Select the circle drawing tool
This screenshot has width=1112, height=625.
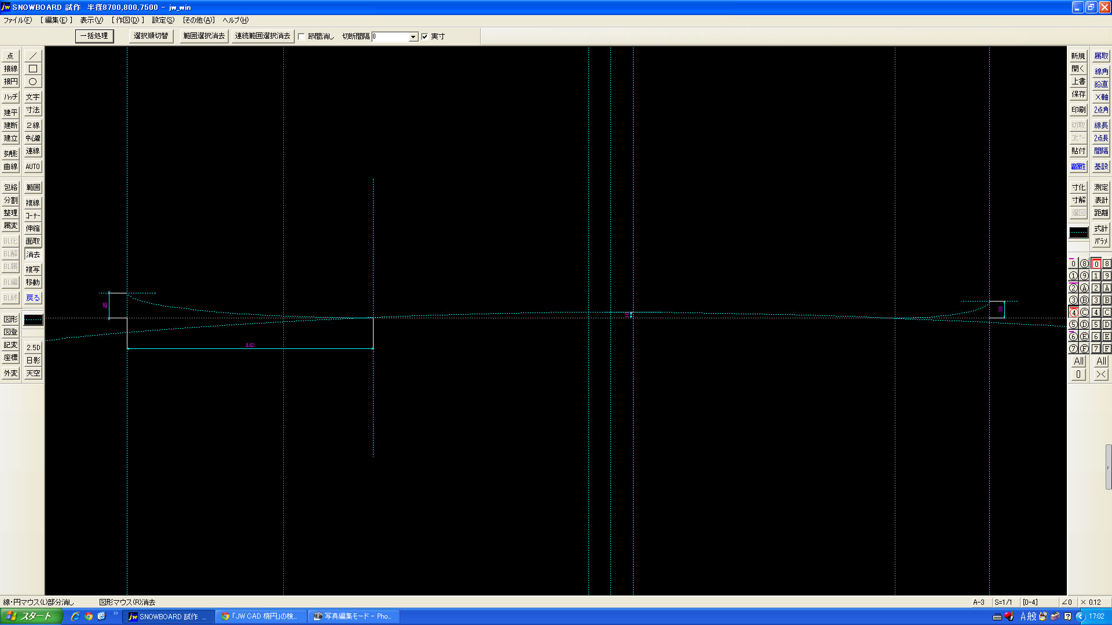click(x=33, y=82)
